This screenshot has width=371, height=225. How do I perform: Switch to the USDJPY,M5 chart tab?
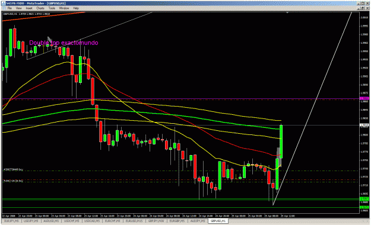[31, 221]
